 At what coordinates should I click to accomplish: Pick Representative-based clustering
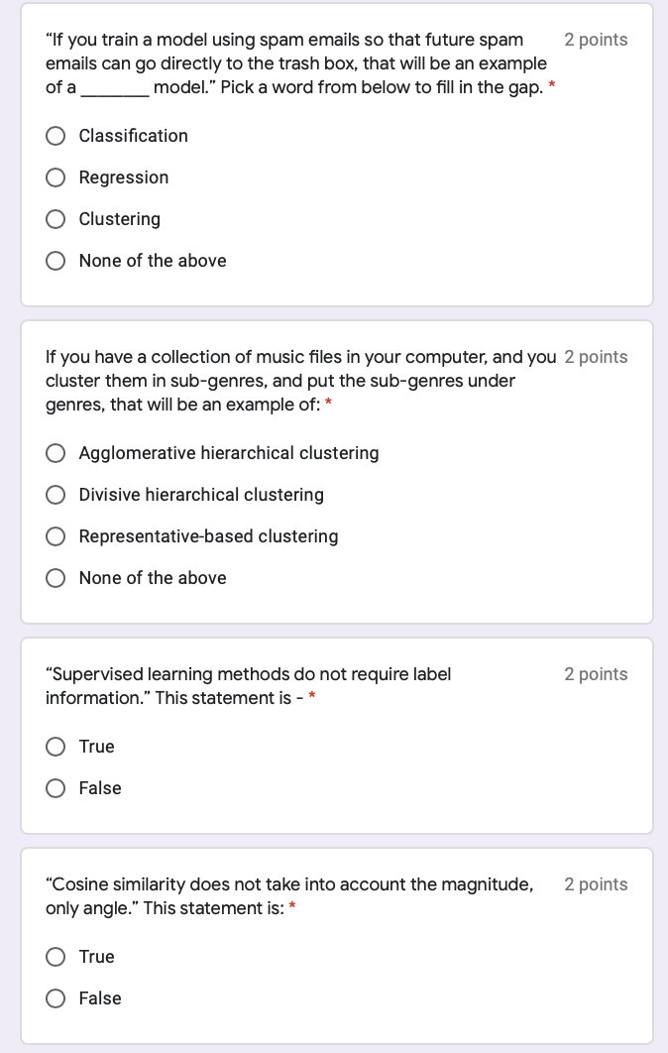pos(56,536)
